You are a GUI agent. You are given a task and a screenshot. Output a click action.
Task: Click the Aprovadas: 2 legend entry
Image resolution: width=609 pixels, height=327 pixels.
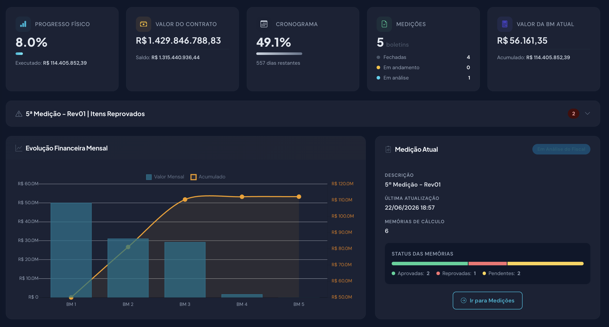coord(411,273)
